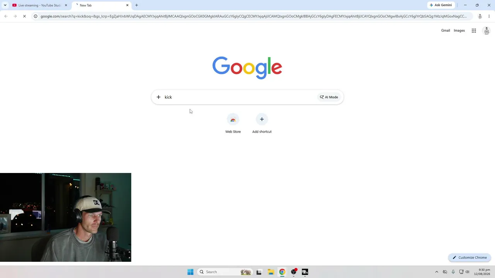Open Customize Chrome

pos(470,258)
